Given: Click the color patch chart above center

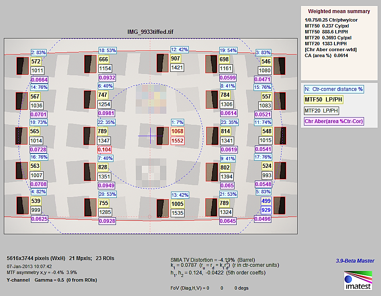Looking at the screenshot, I should 150,97.
